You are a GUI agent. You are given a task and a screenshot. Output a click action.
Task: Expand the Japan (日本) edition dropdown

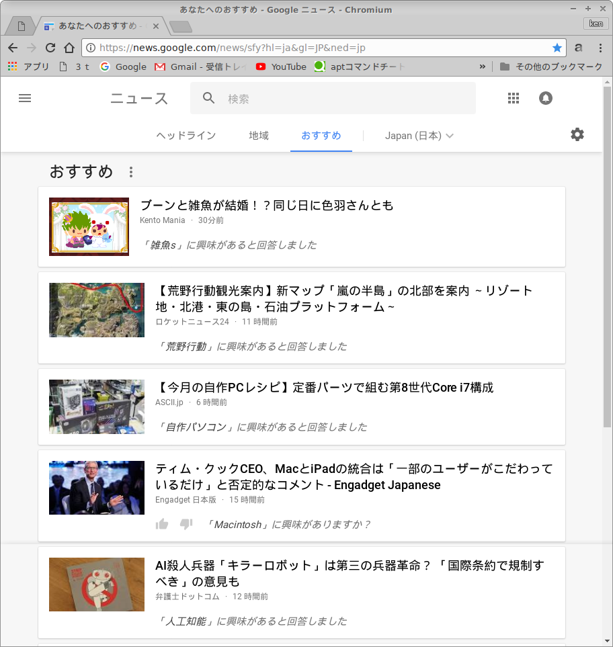(419, 136)
